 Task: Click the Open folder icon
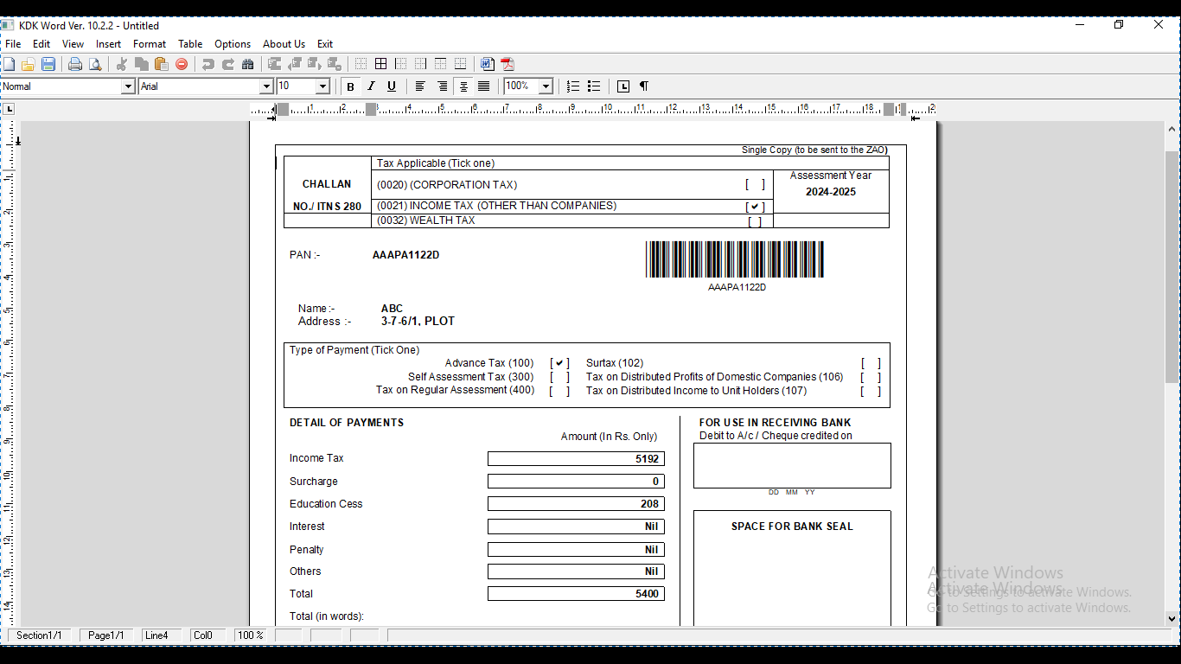click(29, 64)
